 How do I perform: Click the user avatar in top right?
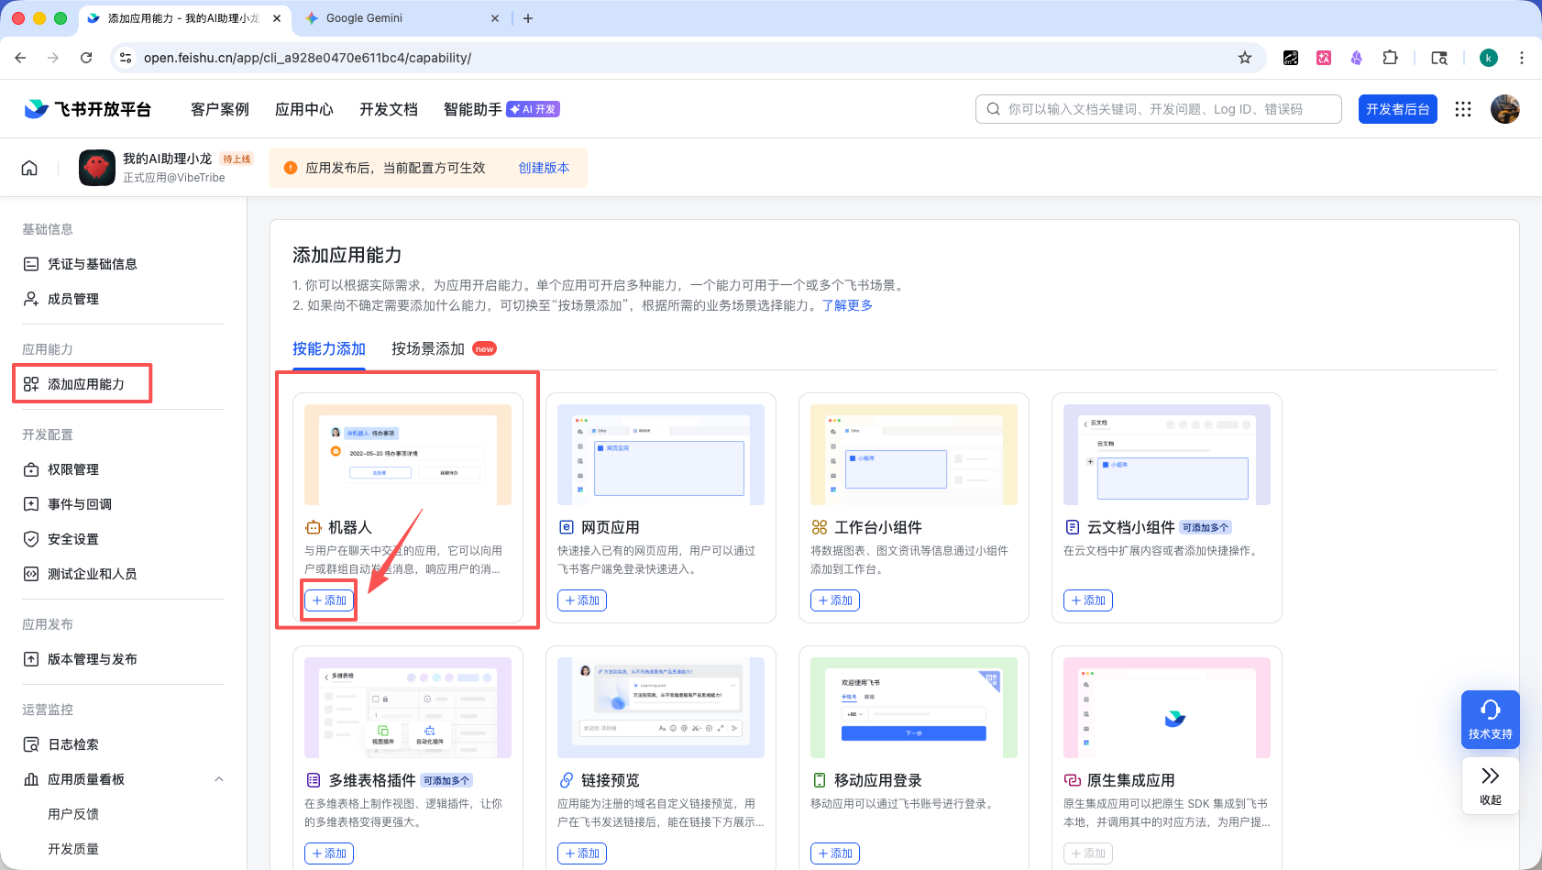[1504, 109]
